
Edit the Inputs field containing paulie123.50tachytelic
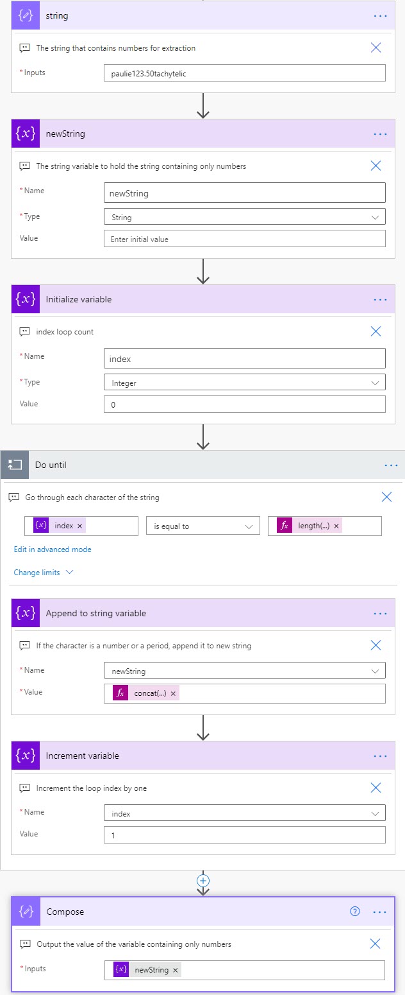[244, 73]
